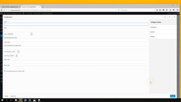The width and height of the screenshot is (181, 102).
Task: Open Task View on the taskbar
Action: (x=11, y=100)
